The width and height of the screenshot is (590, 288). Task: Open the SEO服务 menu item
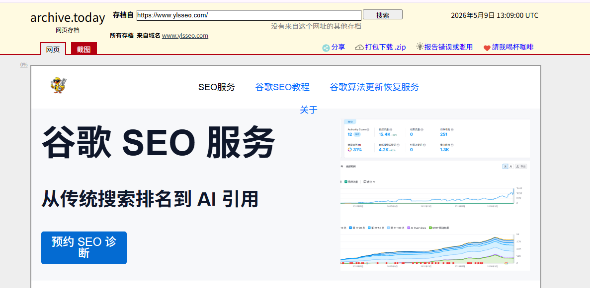217,87
